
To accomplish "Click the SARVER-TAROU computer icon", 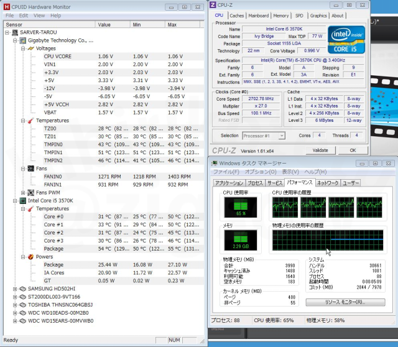I will click(15, 32).
